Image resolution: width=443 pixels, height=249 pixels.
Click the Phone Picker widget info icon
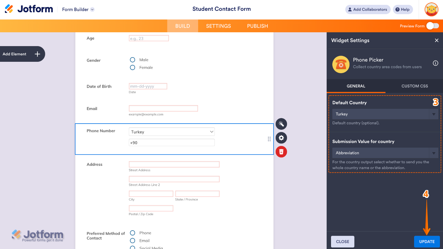pyautogui.click(x=435, y=63)
